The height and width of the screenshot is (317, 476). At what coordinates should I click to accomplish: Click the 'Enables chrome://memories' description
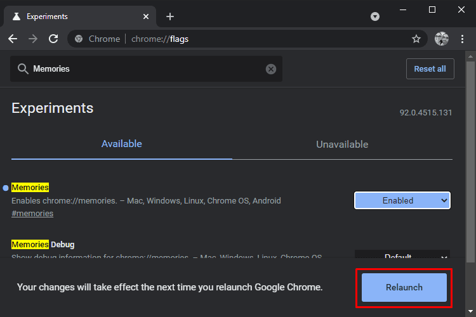(x=146, y=201)
